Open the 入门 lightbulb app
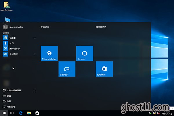This screenshot has width=174, height=116. pyautogui.click(x=19, y=43)
